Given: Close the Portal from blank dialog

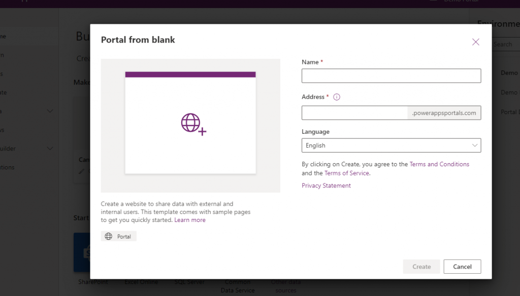Looking at the screenshot, I should (x=475, y=42).
